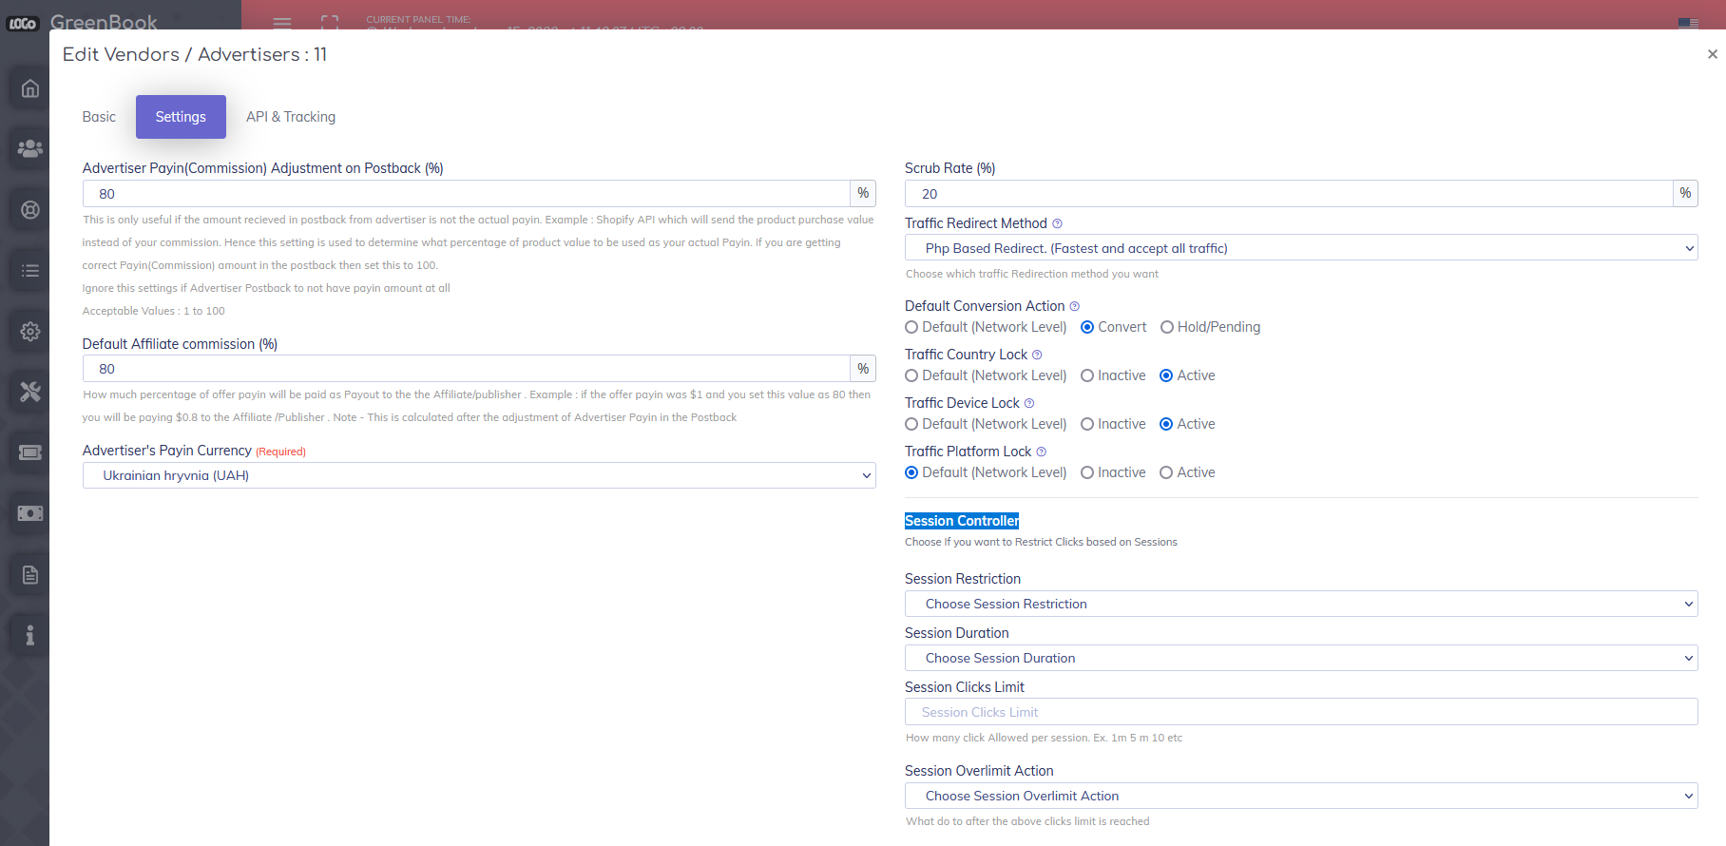Close the Edit Vendors dialog

pyautogui.click(x=1712, y=54)
